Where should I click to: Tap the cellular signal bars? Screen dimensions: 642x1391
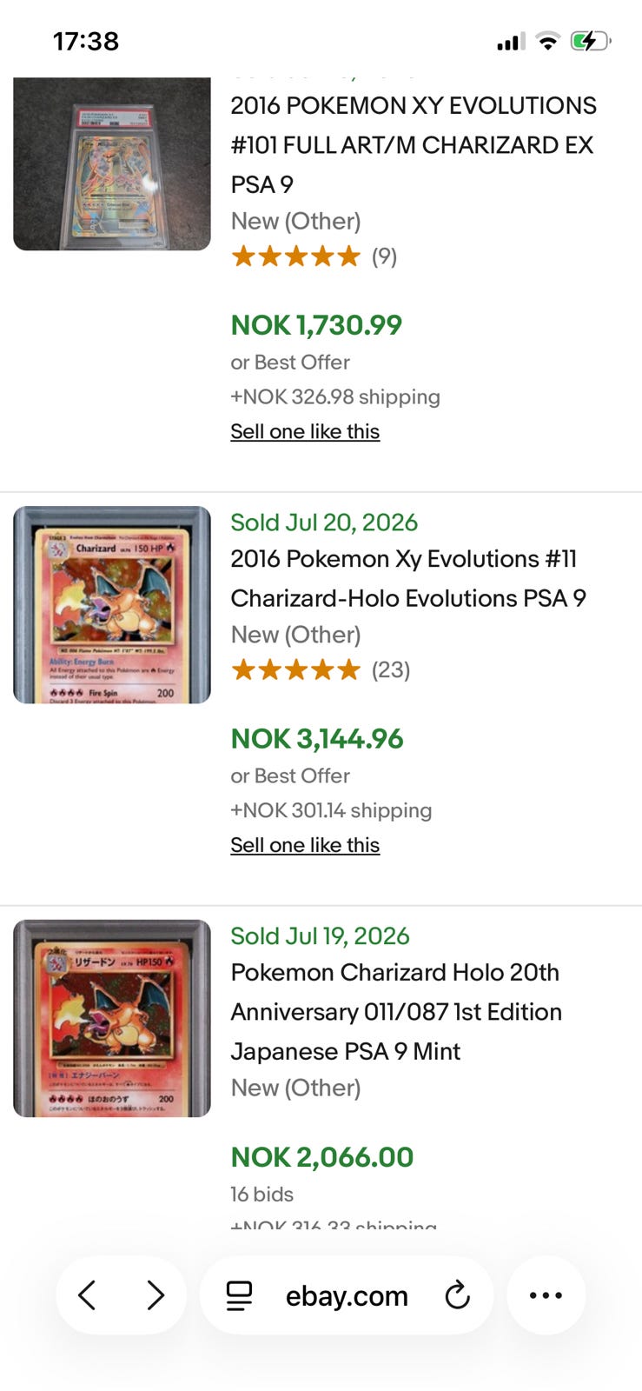coord(510,42)
